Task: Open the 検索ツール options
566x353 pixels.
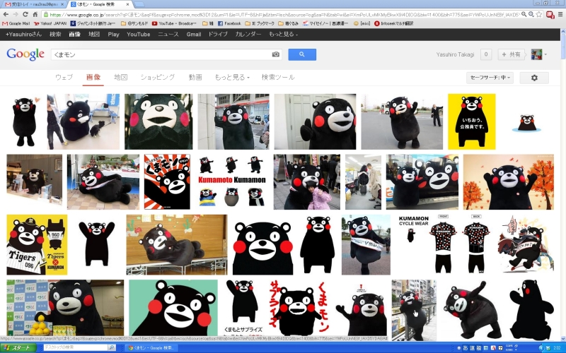Action: 277,77
